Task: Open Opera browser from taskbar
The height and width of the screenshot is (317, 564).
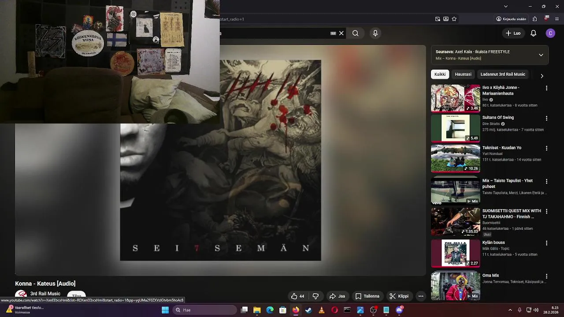Action: [334, 310]
